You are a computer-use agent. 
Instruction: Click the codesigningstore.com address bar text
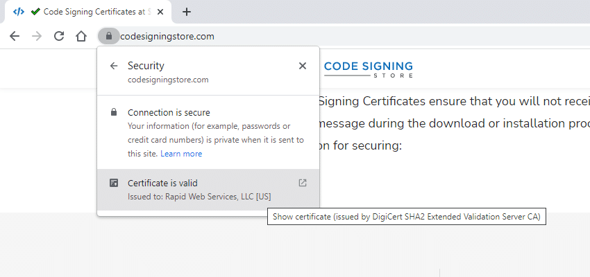point(167,37)
